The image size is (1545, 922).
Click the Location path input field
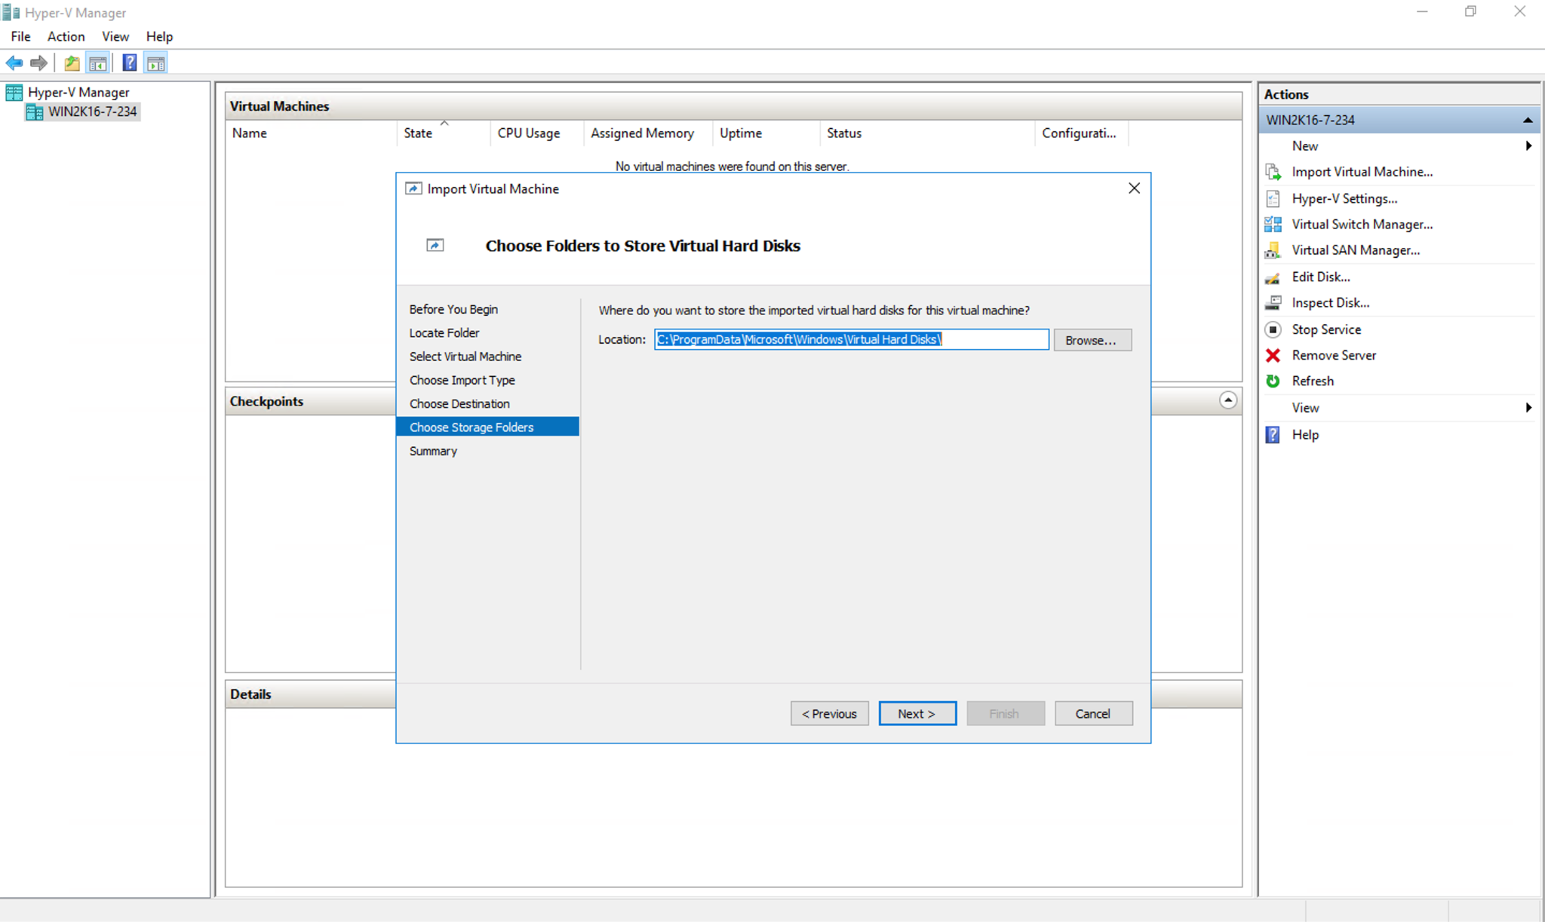(851, 339)
